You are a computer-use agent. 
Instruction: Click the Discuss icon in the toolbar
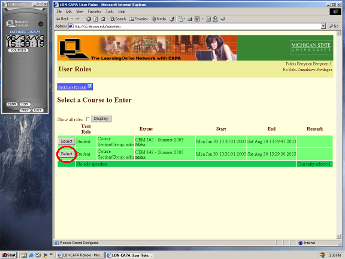208,19
